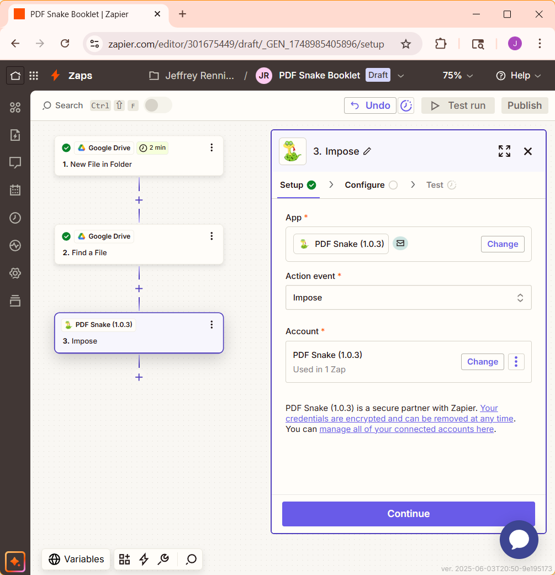This screenshot has width=555, height=575.
Task: Reload the browser page
Action: (65, 44)
